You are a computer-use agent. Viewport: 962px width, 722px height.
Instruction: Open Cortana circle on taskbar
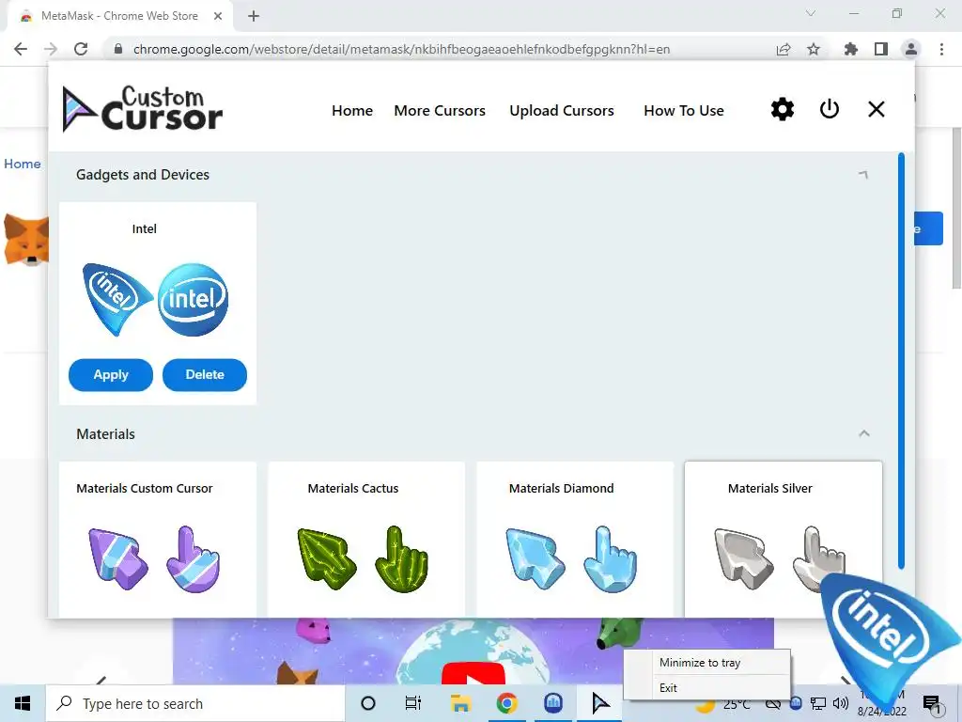point(368,703)
